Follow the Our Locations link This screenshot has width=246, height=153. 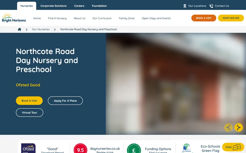(x=197, y=6)
